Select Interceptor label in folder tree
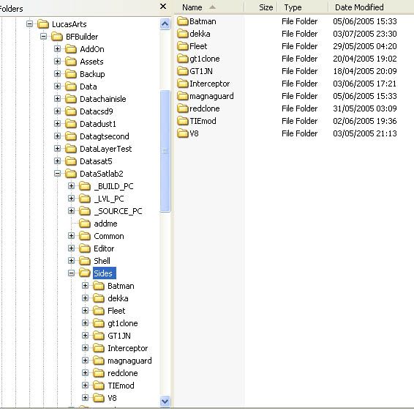414x409 pixels. coord(128,348)
